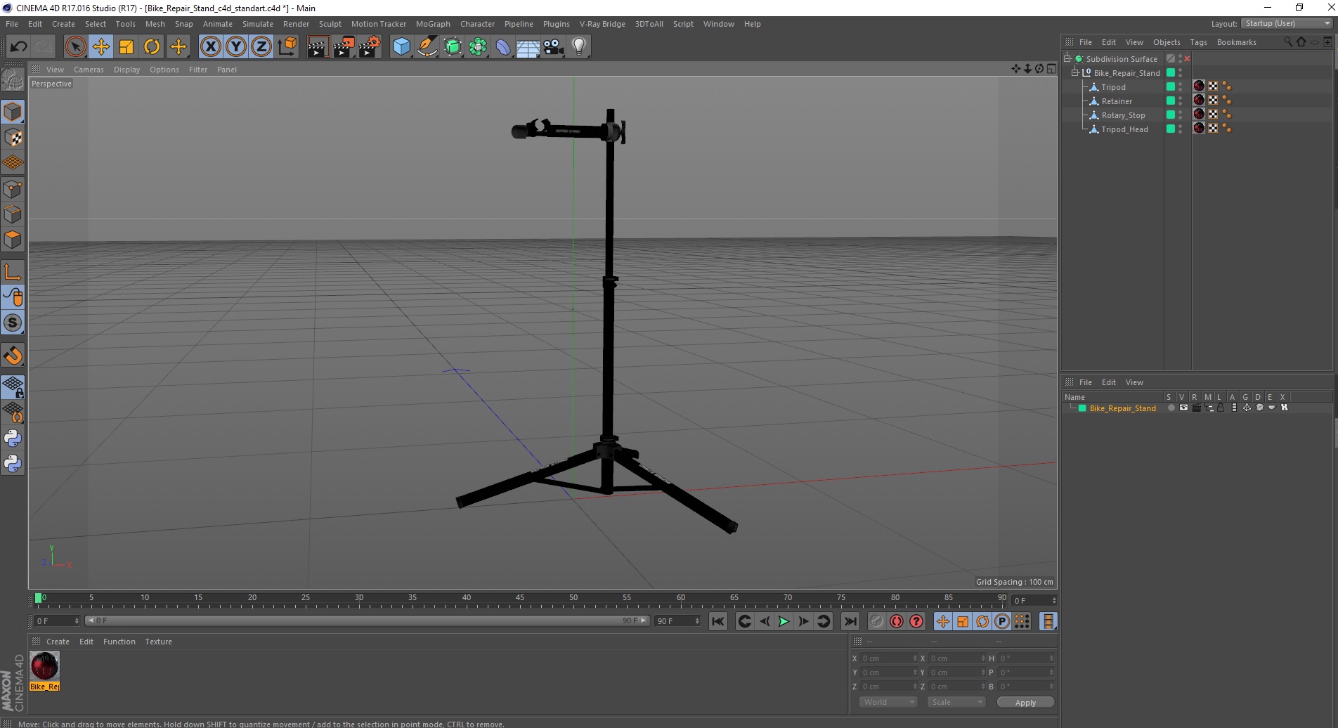Go to the start of animation
Screen dimensions: 1338x728
pos(717,621)
